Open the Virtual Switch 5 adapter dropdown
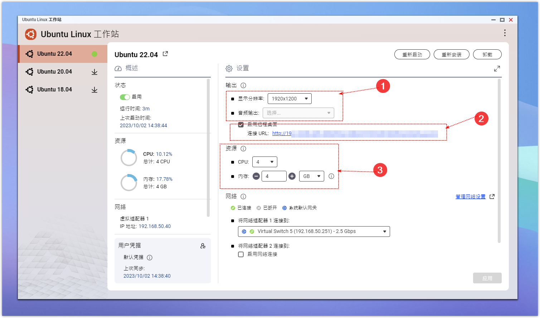 314,232
